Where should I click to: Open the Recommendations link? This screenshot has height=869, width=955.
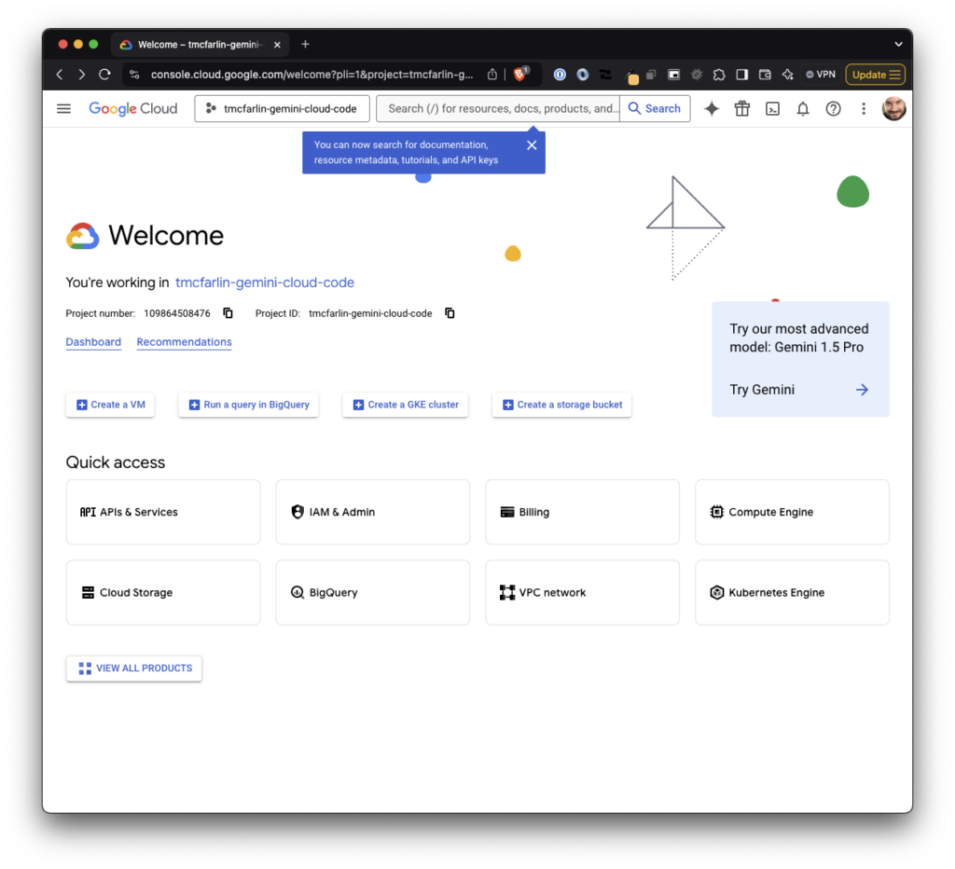184,341
